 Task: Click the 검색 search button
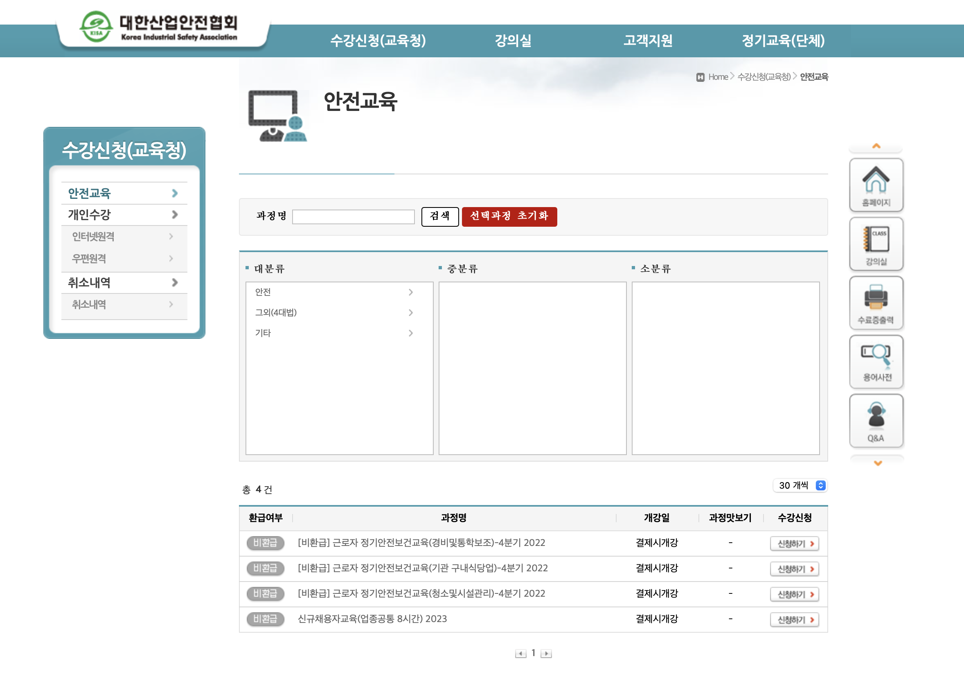[439, 216]
